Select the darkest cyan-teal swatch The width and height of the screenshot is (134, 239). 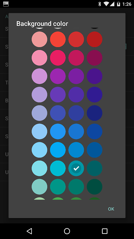tap(94, 168)
